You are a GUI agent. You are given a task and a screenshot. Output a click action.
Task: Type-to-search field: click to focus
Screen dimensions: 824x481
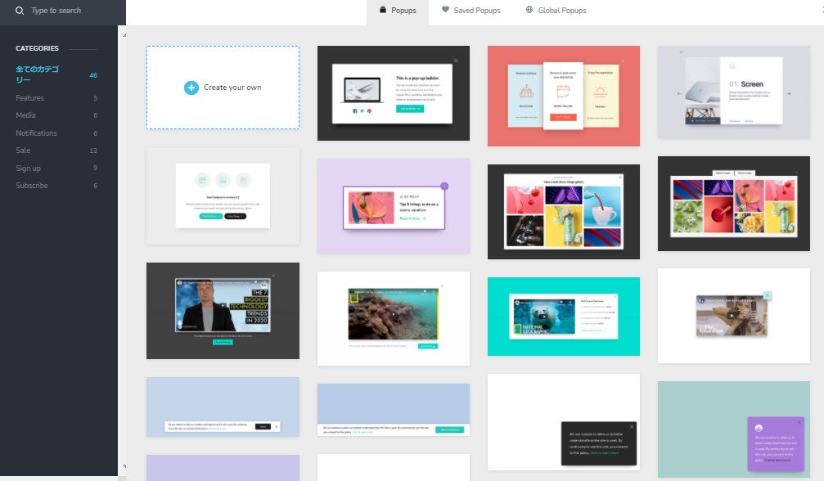(x=74, y=11)
